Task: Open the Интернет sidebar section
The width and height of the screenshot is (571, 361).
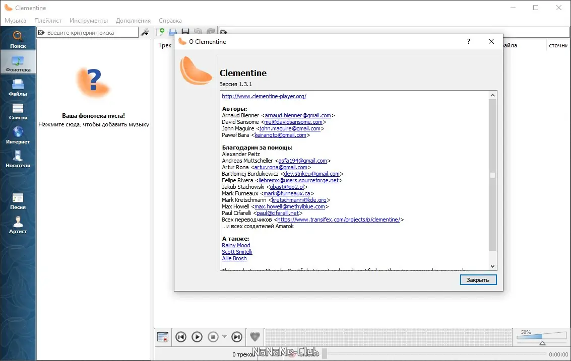Action: (x=18, y=135)
